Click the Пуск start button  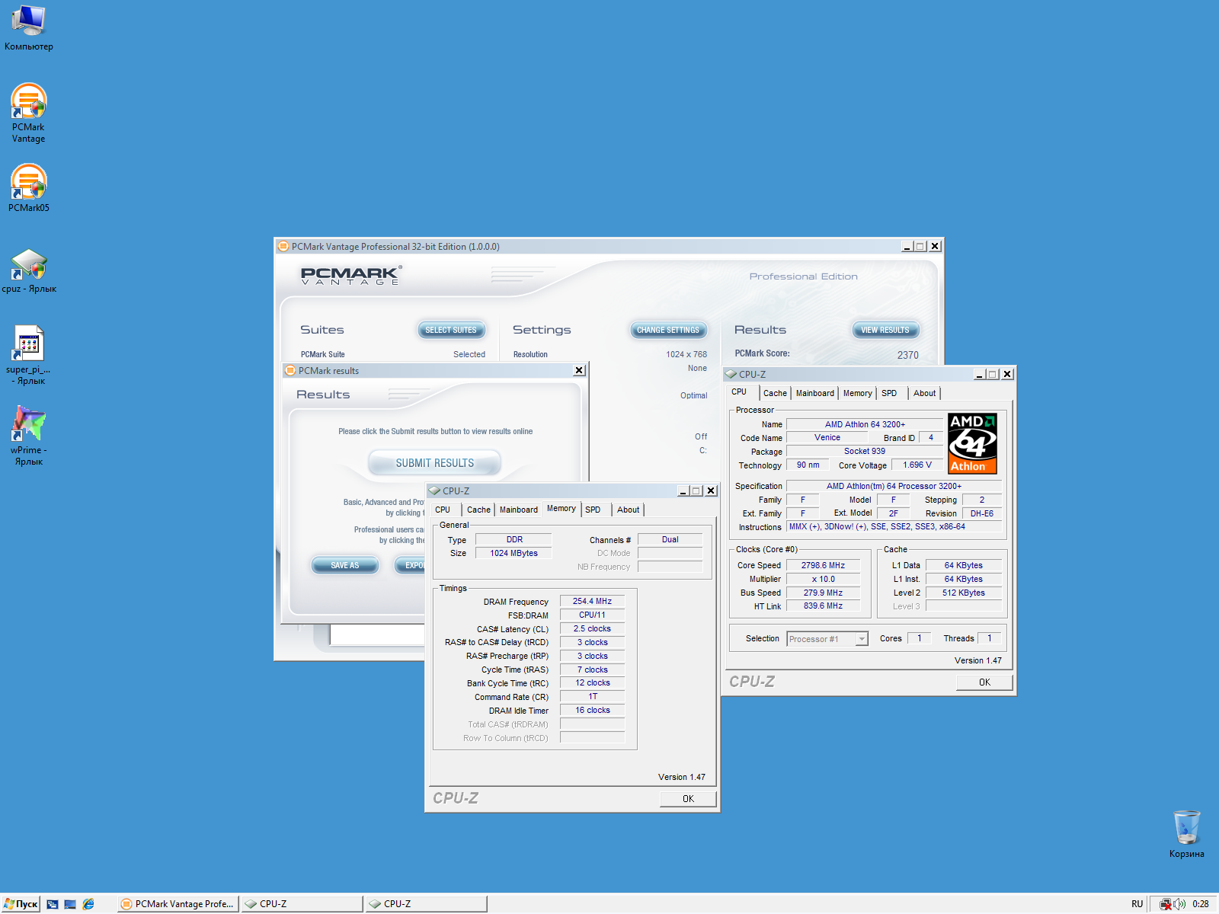pos(21,904)
